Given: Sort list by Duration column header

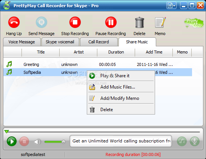Looking at the screenshot, I should coord(116,52).
